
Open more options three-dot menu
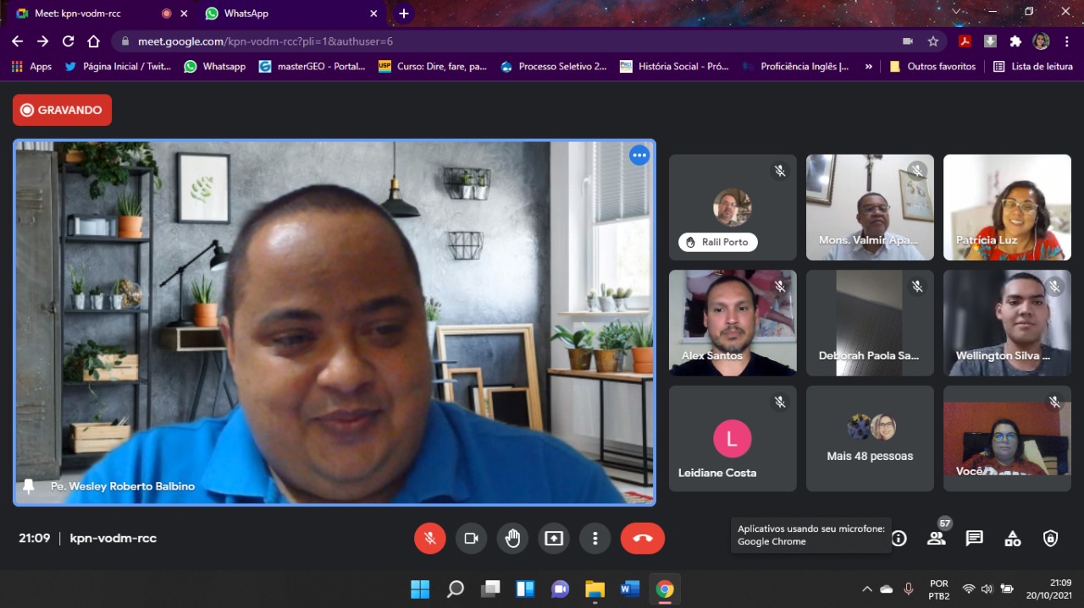click(x=595, y=539)
